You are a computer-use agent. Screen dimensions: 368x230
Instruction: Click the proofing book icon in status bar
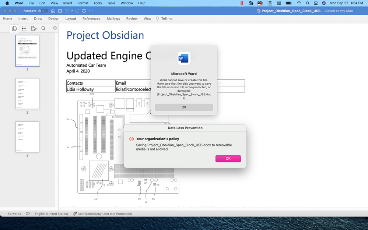(x=28, y=214)
